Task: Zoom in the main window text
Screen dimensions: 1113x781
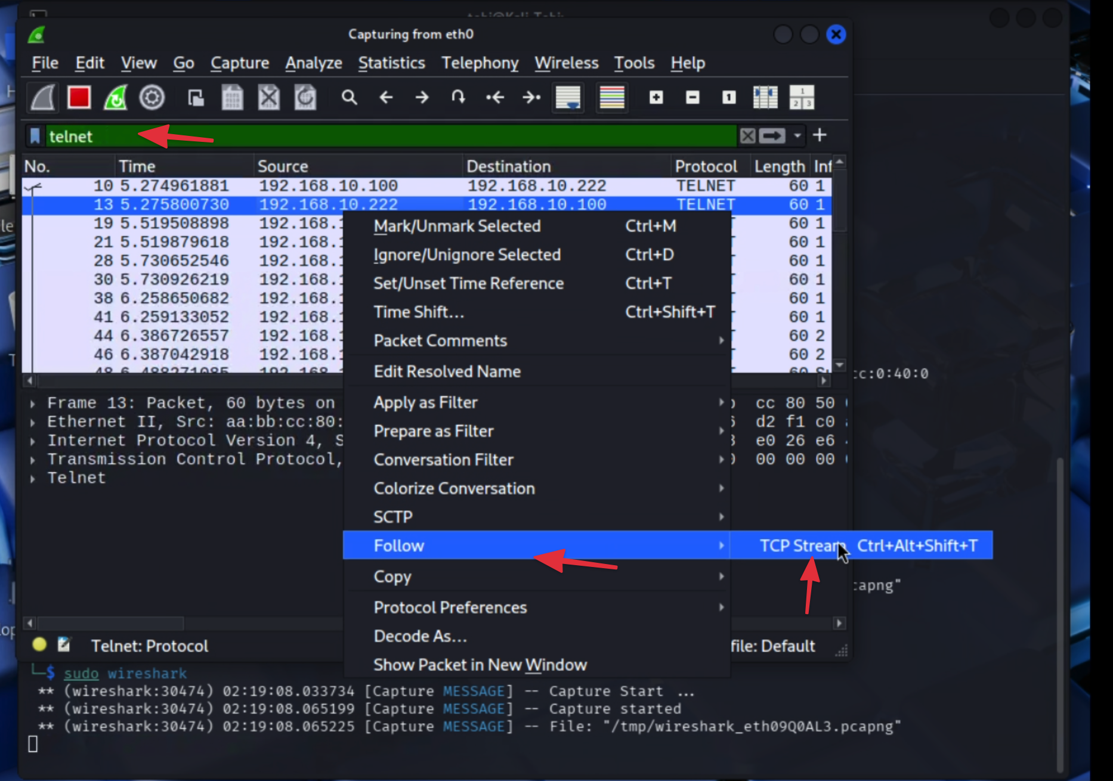Action: (656, 97)
